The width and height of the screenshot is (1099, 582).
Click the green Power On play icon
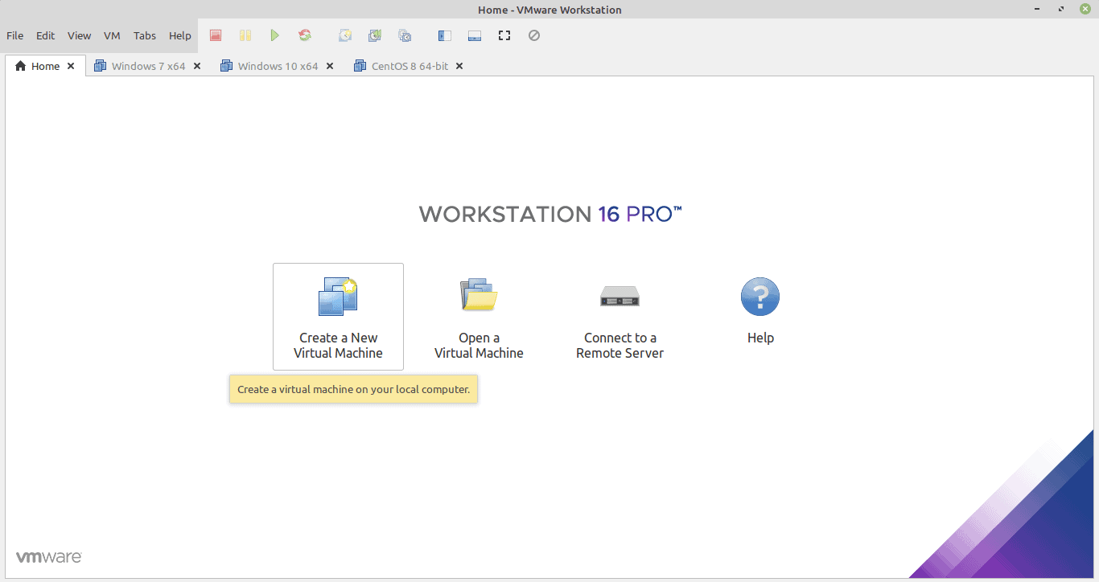click(275, 35)
